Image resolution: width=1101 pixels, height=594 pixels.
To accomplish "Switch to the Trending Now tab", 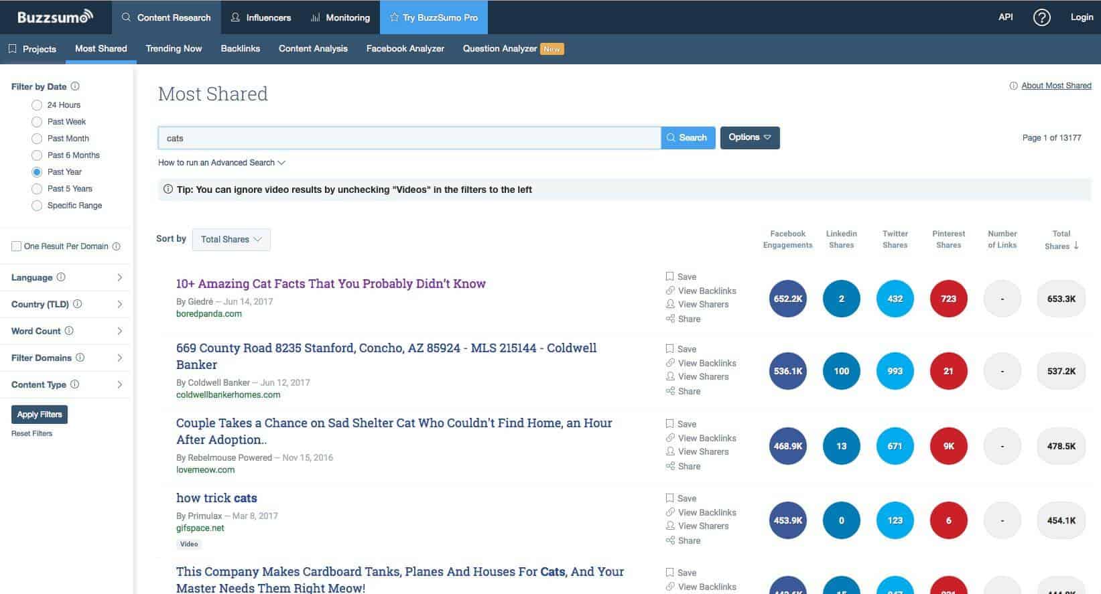I will 174,49.
